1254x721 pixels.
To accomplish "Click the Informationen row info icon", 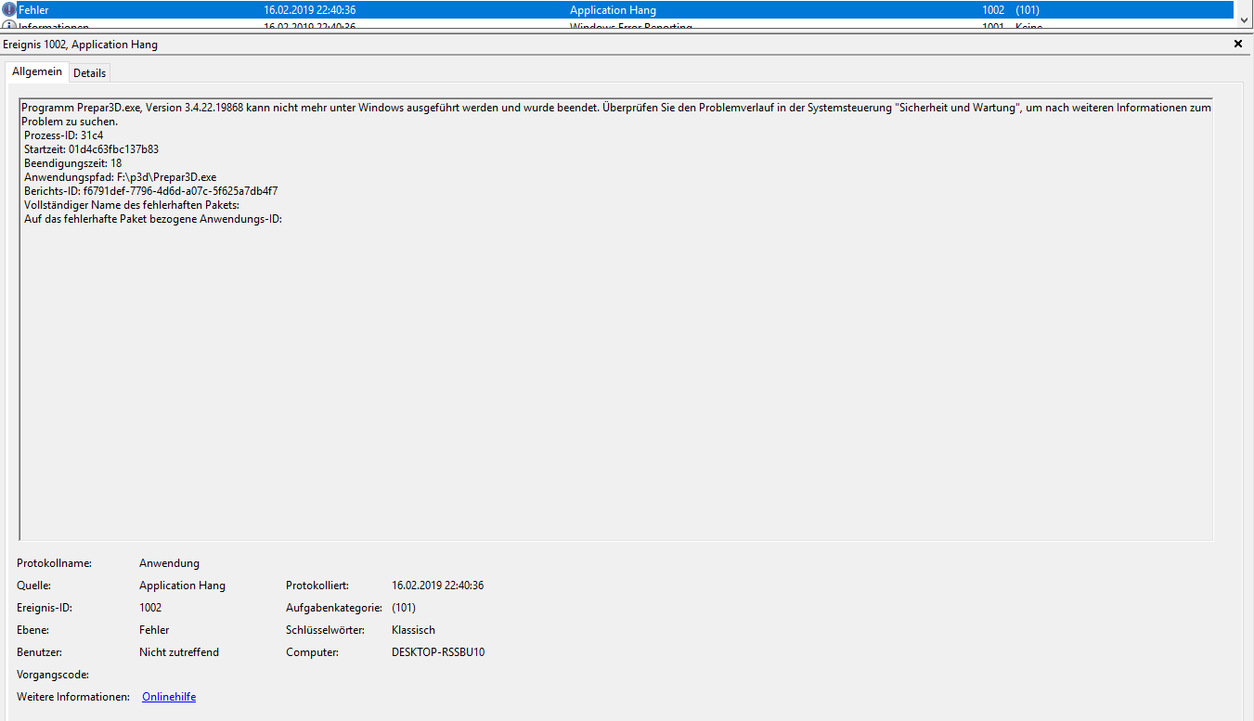I will click(9, 26).
